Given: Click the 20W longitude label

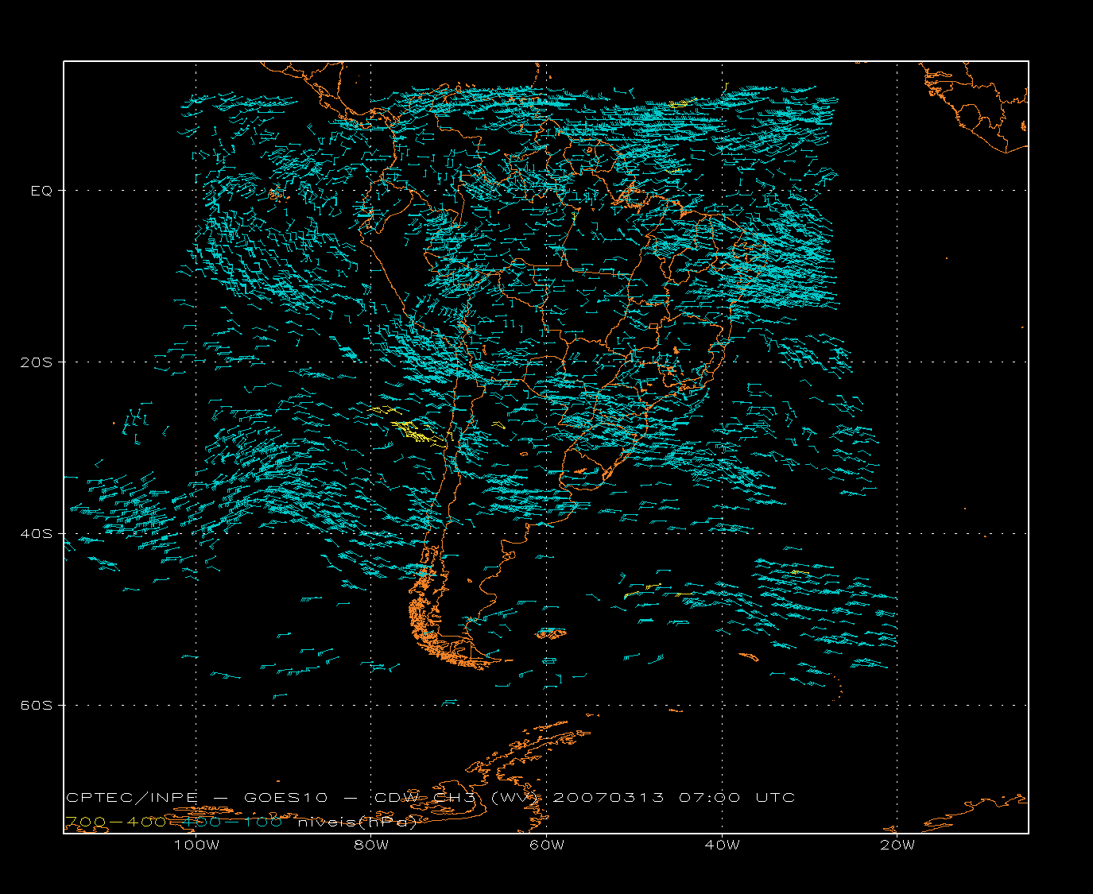Looking at the screenshot, I should click(x=897, y=845).
